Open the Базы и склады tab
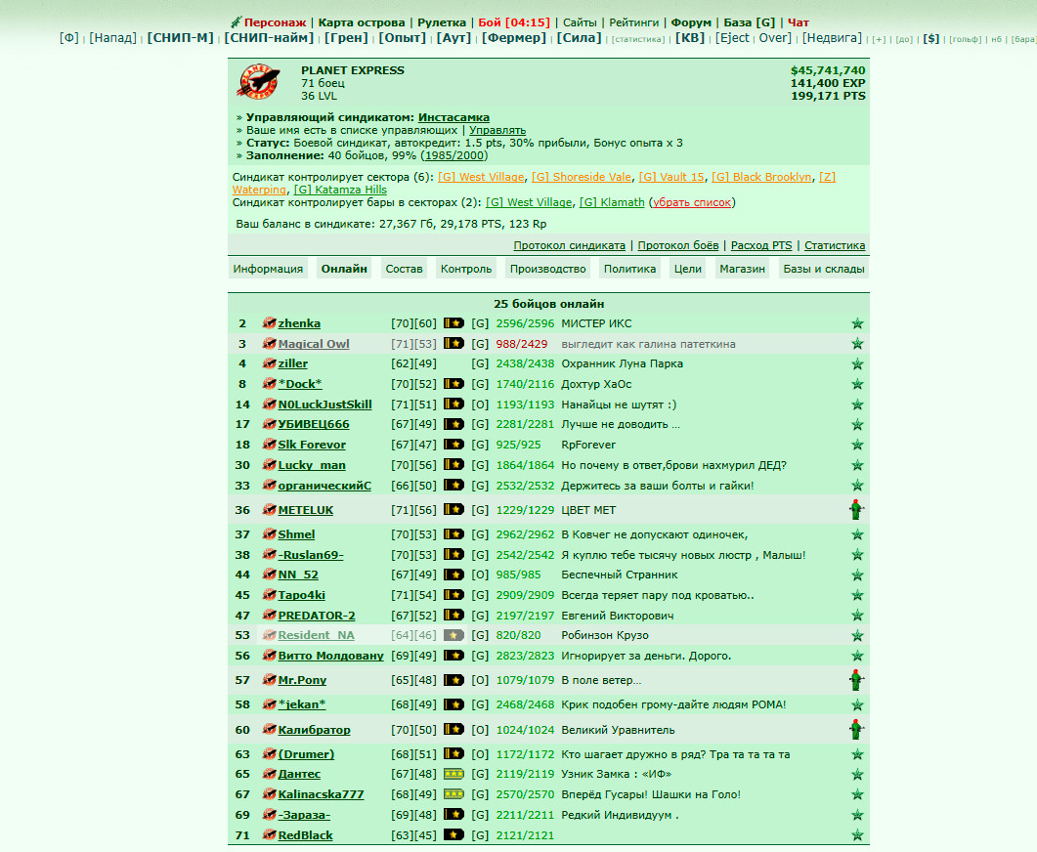This screenshot has height=852, width=1037. point(823,269)
